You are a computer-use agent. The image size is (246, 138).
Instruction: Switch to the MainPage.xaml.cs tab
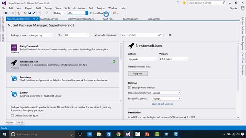point(49,19)
